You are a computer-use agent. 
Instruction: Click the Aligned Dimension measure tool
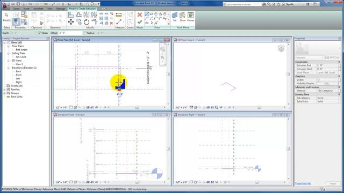click(119, 15)
